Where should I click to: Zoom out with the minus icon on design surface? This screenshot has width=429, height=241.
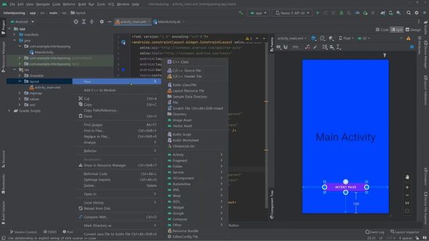(x=407, y=195)
